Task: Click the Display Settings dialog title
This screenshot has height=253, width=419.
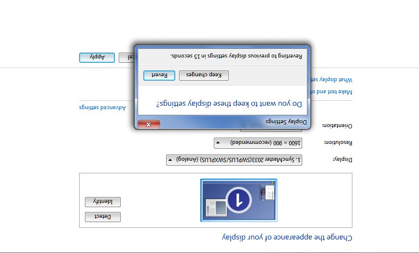Action: click(286, 122)
